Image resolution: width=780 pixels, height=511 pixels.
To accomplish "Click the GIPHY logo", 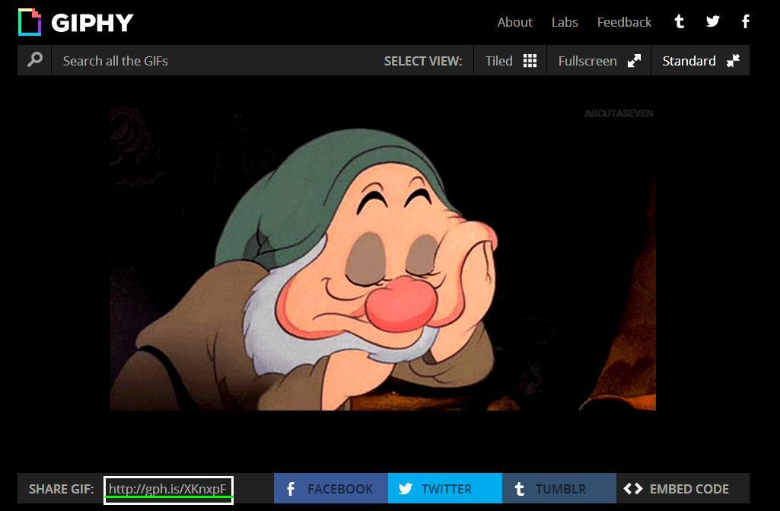I will pos(75,22).
